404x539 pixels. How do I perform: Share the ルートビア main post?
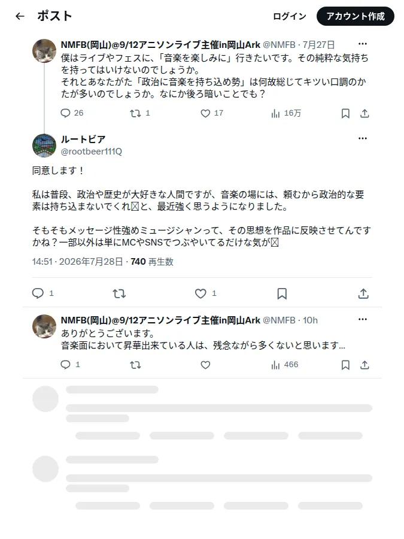tap(363, 293)
